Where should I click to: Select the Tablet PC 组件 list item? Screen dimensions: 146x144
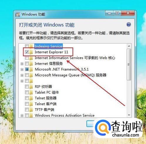coord(47,92)
